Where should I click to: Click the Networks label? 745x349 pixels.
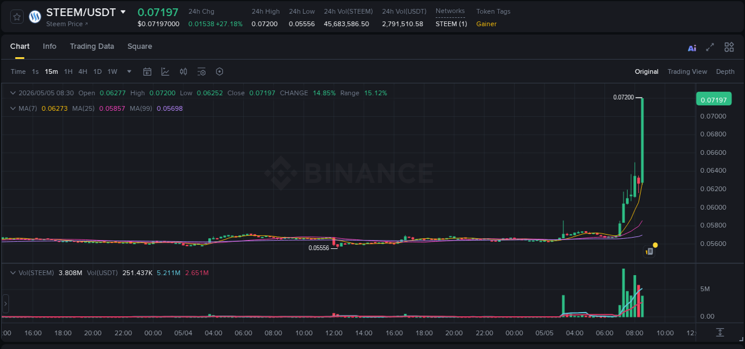[x=450, y=11]
